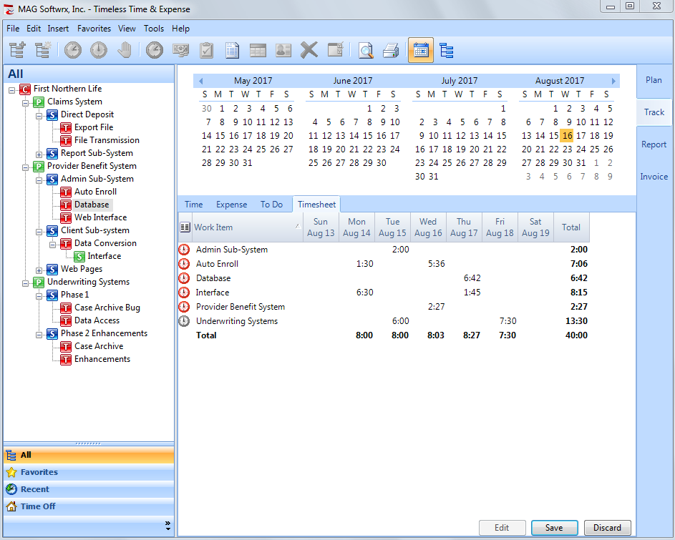Collapse the First Northern Life tree node
The image size is (675, 540).
[x=11, y=90]
